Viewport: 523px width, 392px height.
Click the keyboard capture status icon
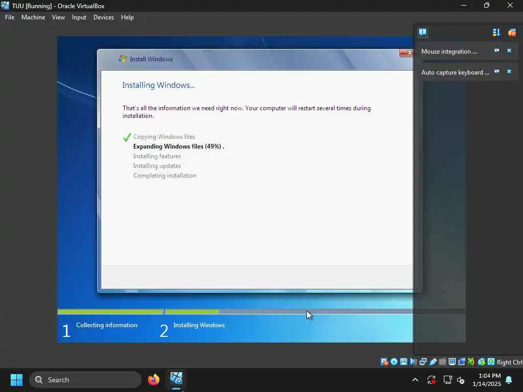[491, 362]
